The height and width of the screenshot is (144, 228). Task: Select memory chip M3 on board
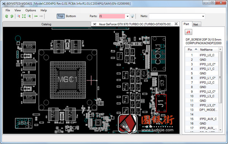pos(59,47)
